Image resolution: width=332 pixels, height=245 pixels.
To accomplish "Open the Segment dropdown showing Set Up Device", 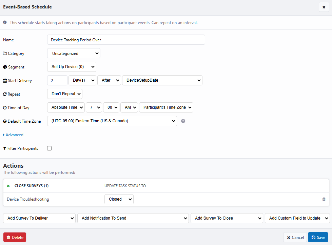I will tap(72, 67).
